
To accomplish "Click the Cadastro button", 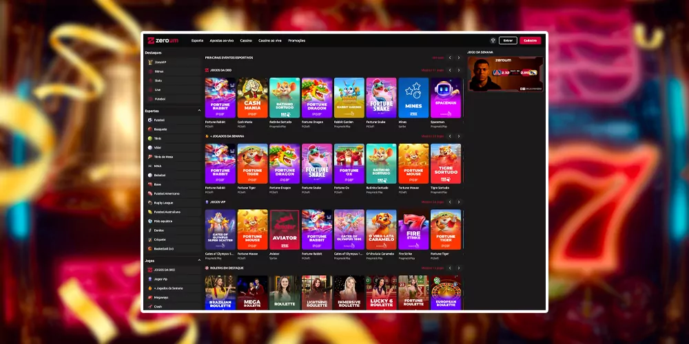I will click(530, 41).
